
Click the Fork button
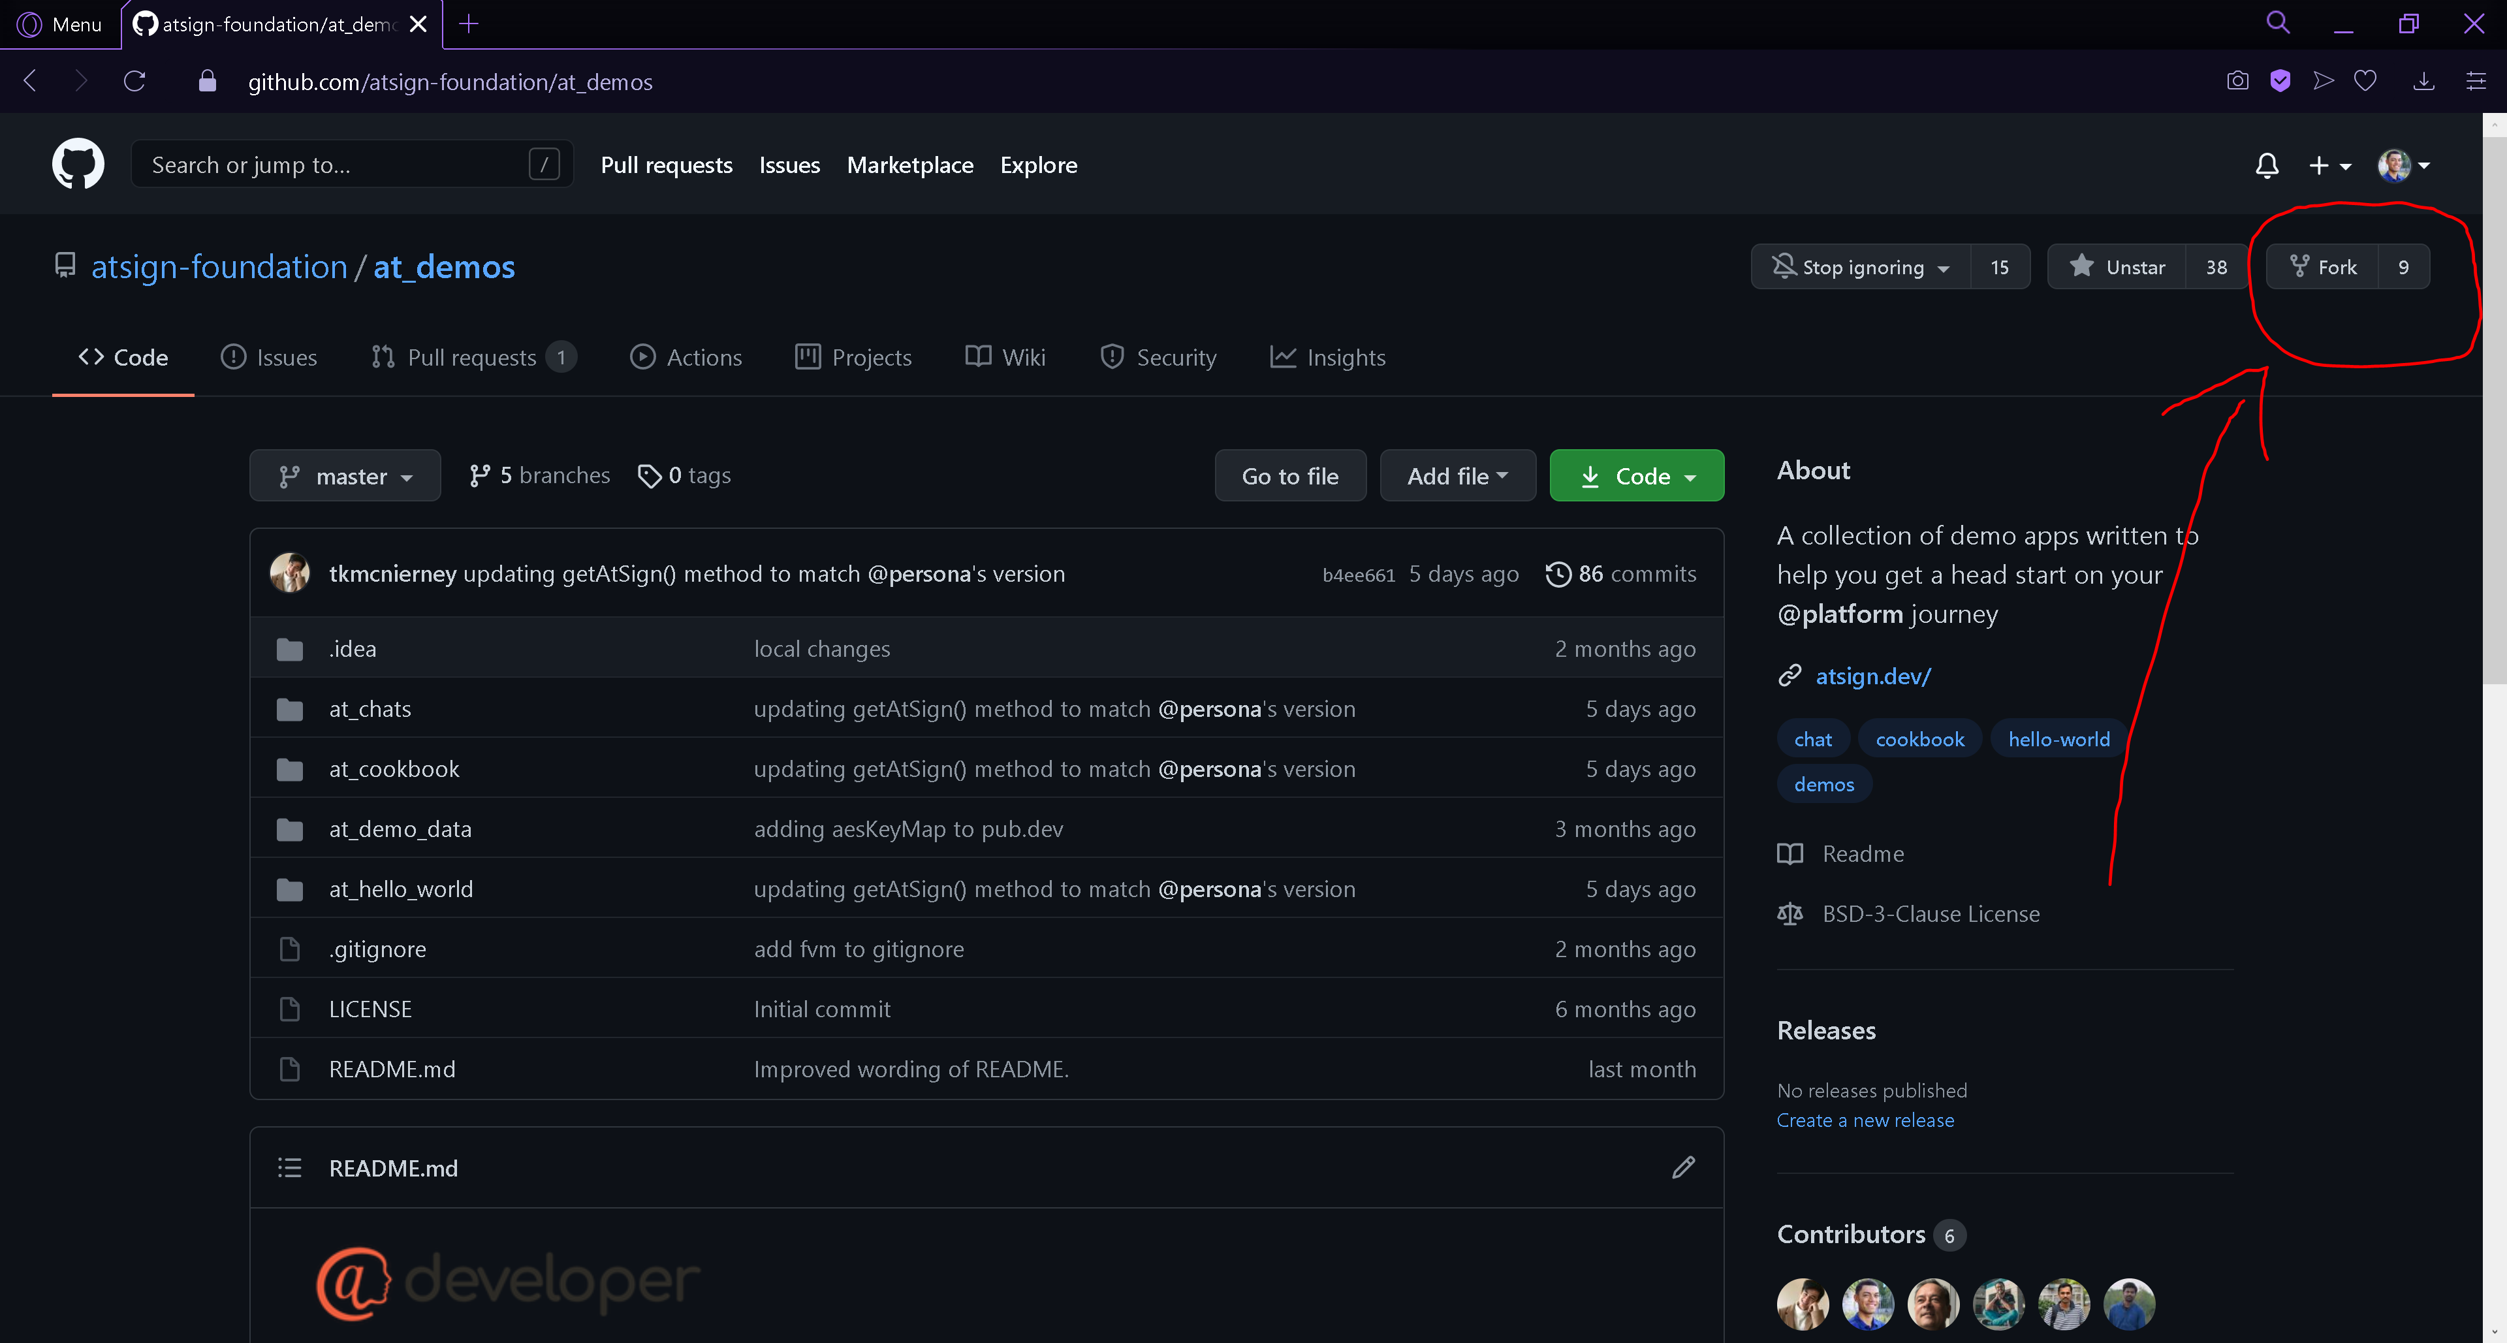coord(2322,266)
